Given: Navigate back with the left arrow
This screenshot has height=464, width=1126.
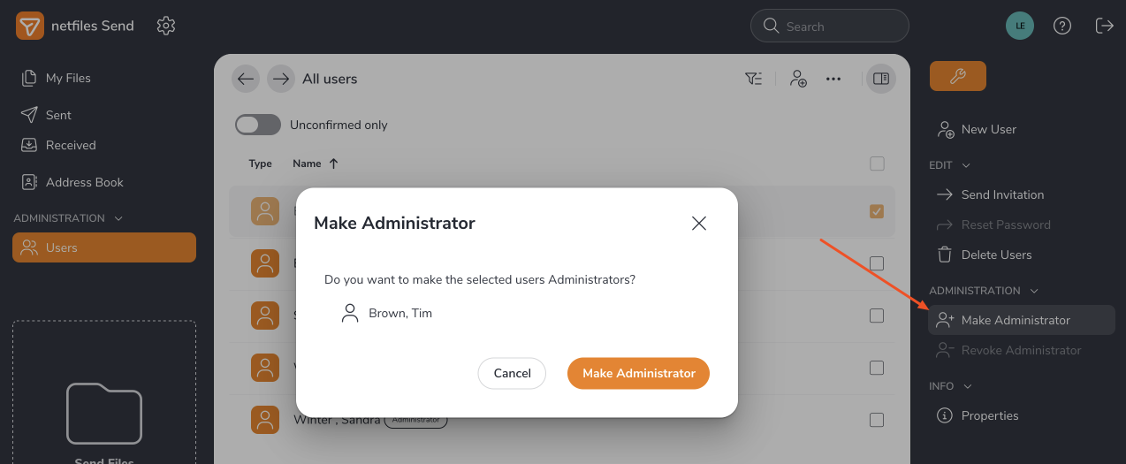Looking at the screenshot, I should [246, 79].
